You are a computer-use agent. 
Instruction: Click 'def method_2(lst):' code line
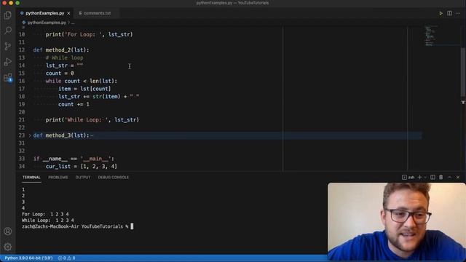click(61, 50)
